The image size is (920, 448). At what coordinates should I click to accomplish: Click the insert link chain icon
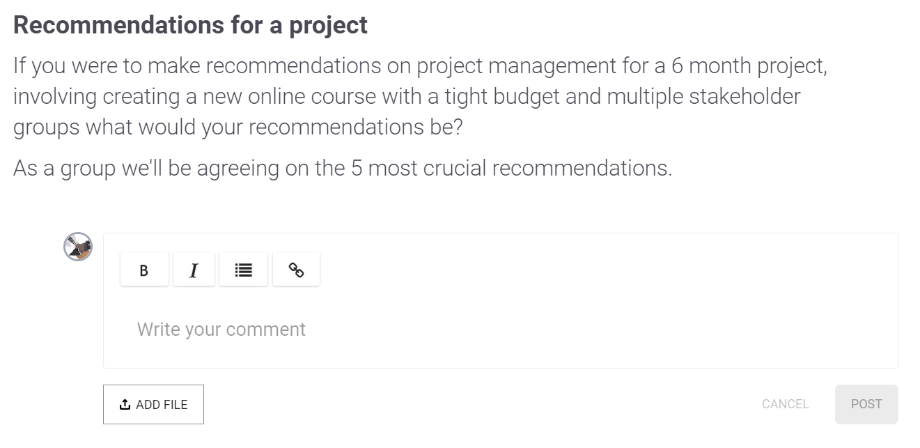[x=296, y=270]
